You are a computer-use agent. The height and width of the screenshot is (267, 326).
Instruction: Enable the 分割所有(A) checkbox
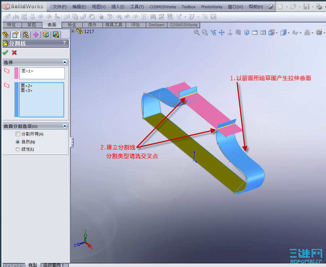point(18,134)
